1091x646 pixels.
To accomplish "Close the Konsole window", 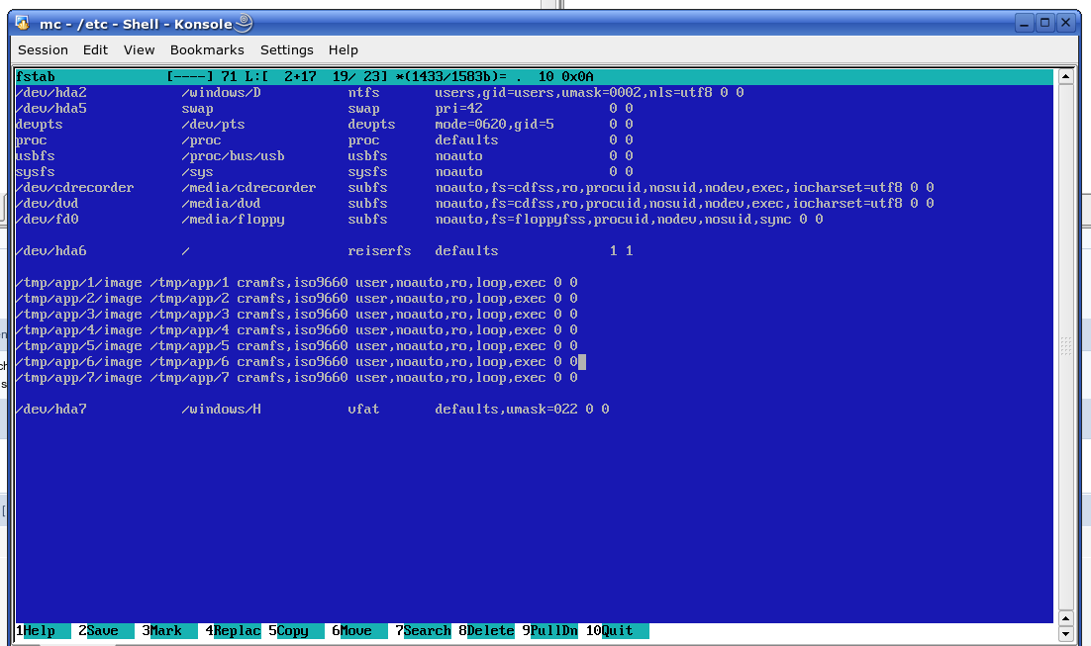I will [x=1066, y=23].
